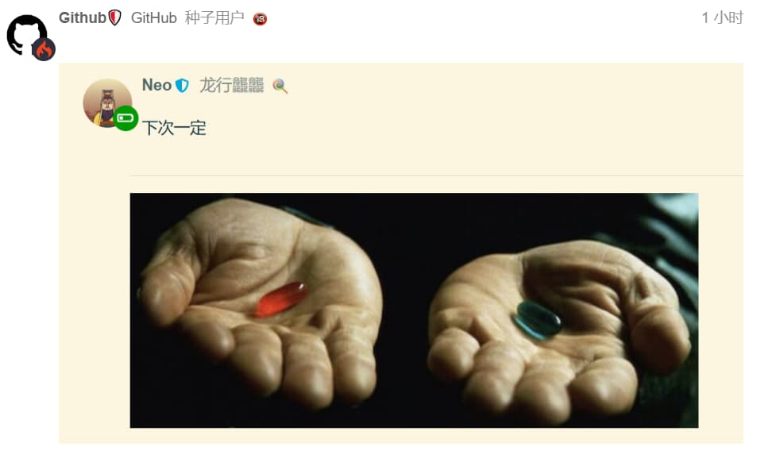Click the blue pill in the image
Image resolution: width=772 pixels, height=470 pixels.
click(x=537, y=321)
